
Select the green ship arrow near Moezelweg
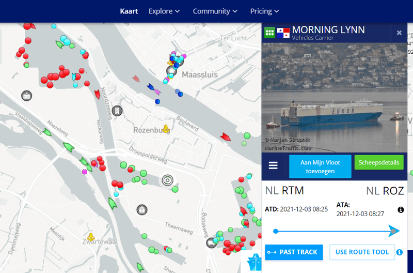69,147
